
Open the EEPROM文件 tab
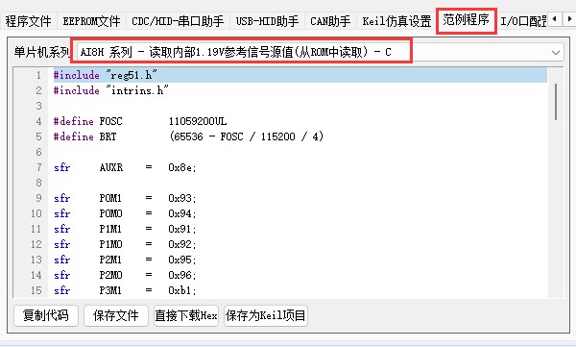click(x=91, y=21)
